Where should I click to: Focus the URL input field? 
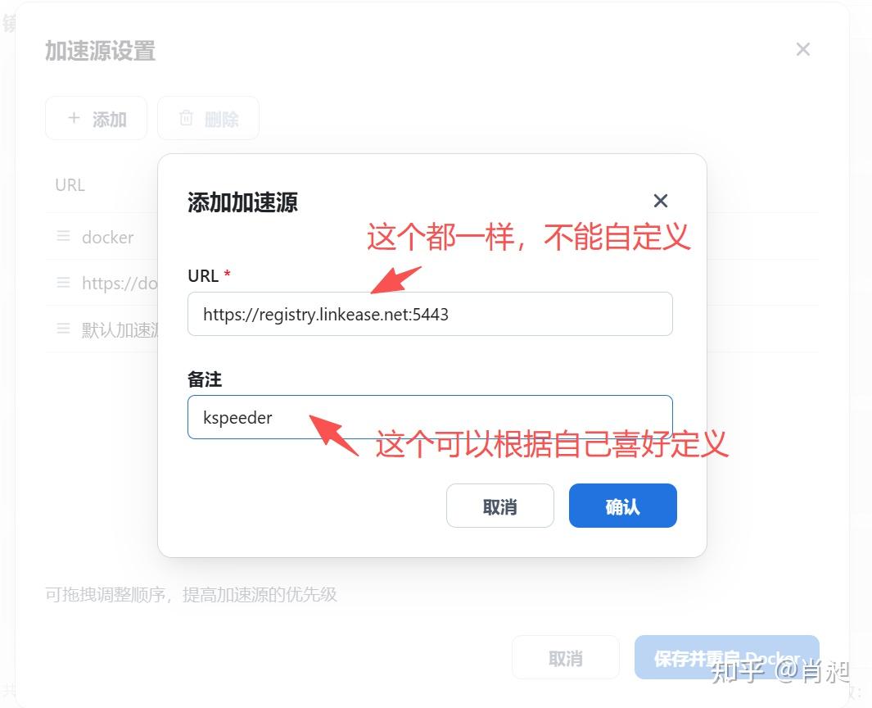[430, 314]
